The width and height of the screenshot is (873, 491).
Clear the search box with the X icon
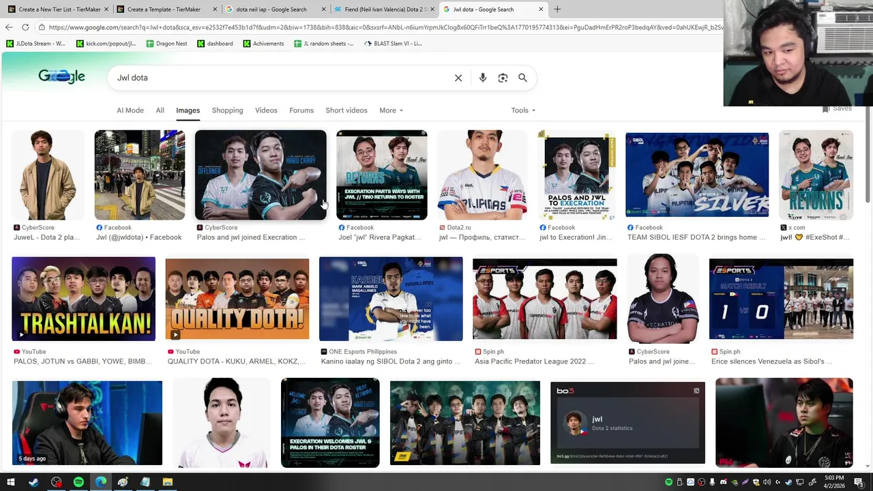pos(458,78)
